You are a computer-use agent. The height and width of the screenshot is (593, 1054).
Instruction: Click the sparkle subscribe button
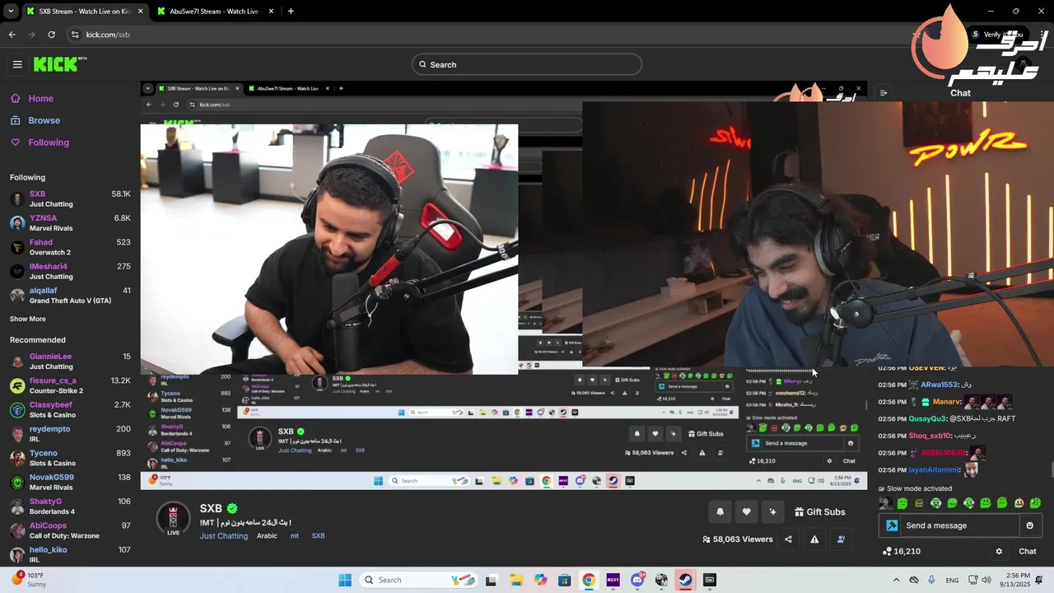pos(772,511)
